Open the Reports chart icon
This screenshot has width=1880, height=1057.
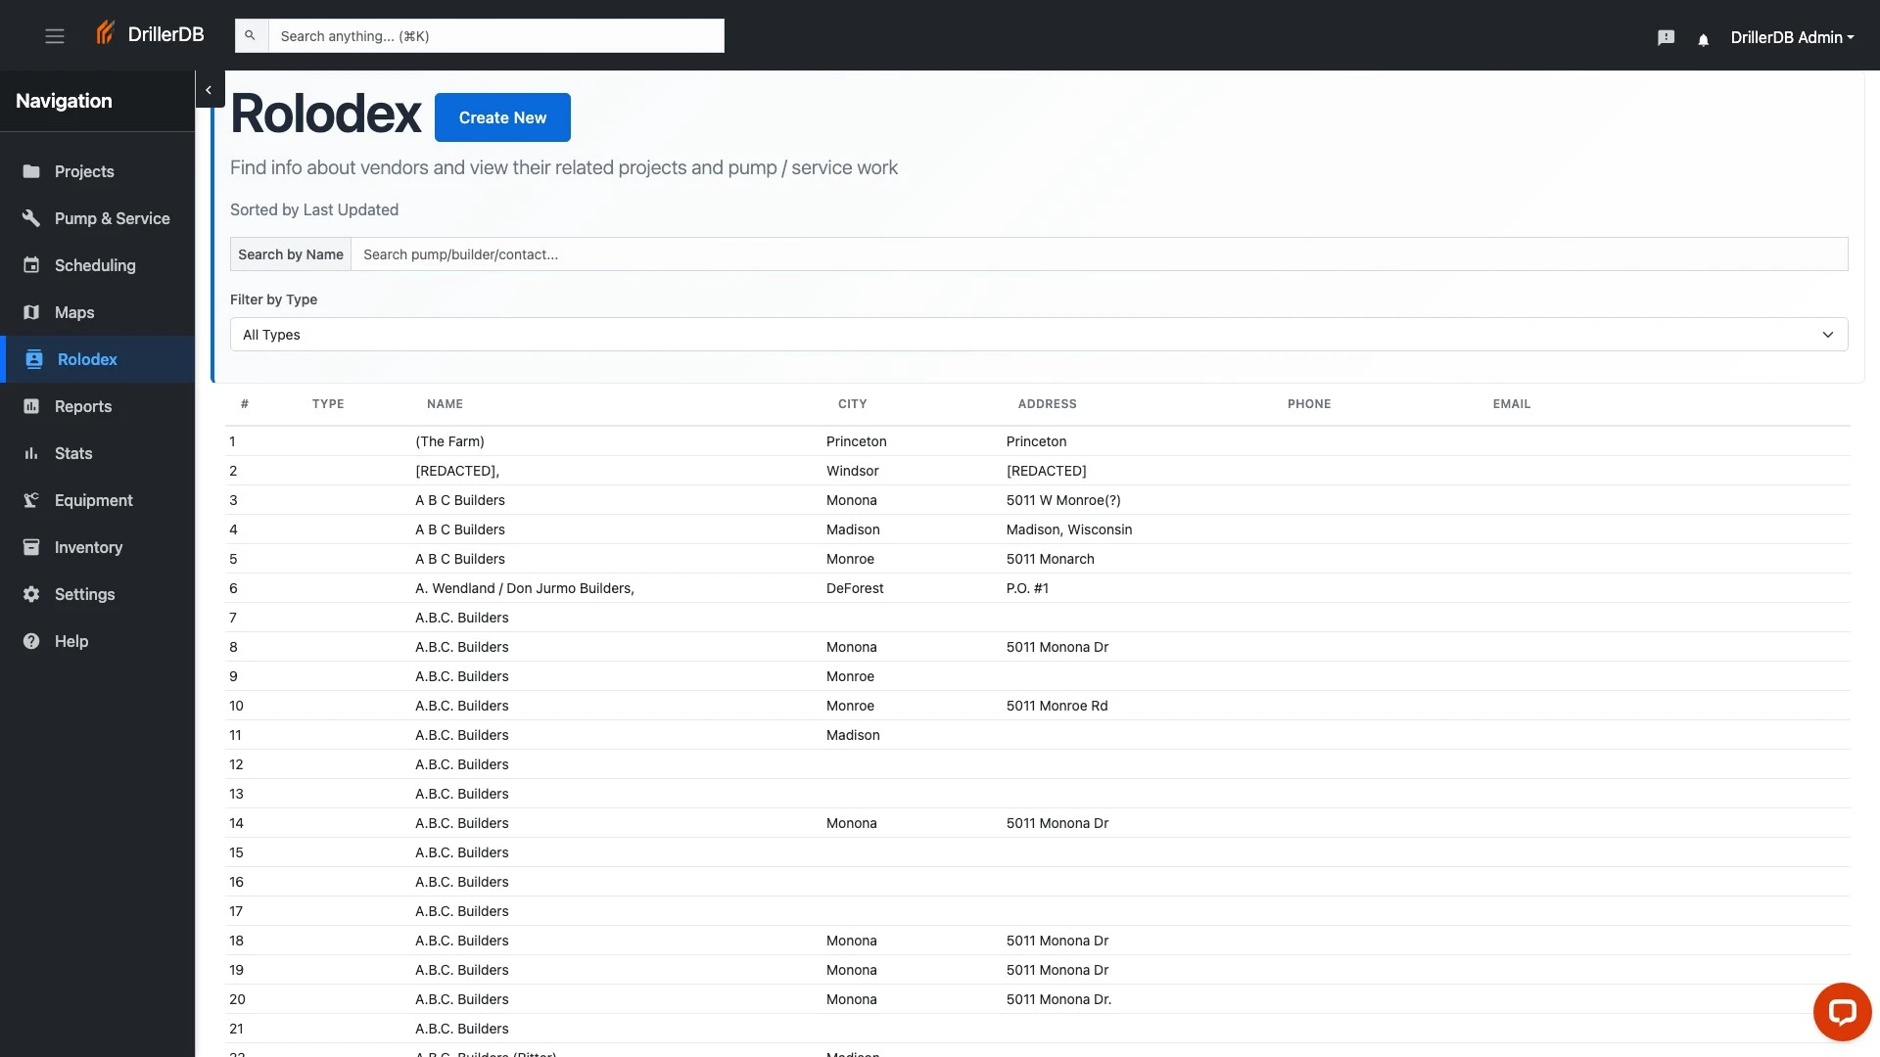(x=30, y=406)
